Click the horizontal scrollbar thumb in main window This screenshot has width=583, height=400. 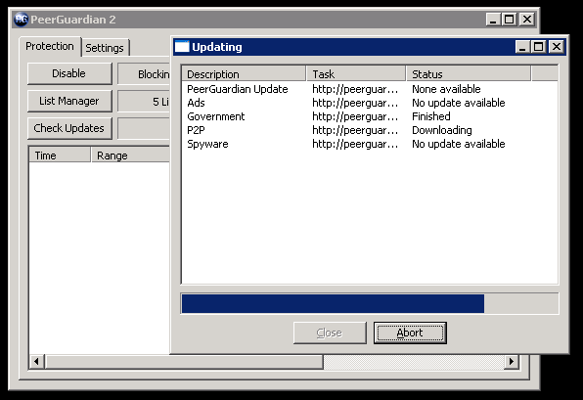(184, 361)
